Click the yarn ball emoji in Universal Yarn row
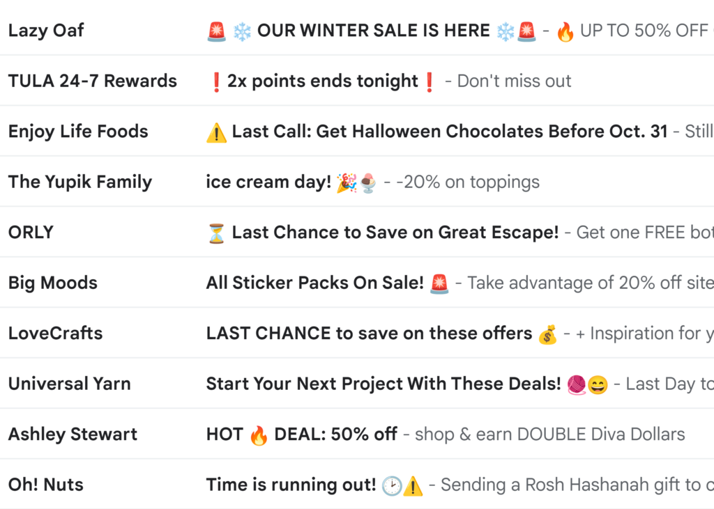 [x=577, y=384]
